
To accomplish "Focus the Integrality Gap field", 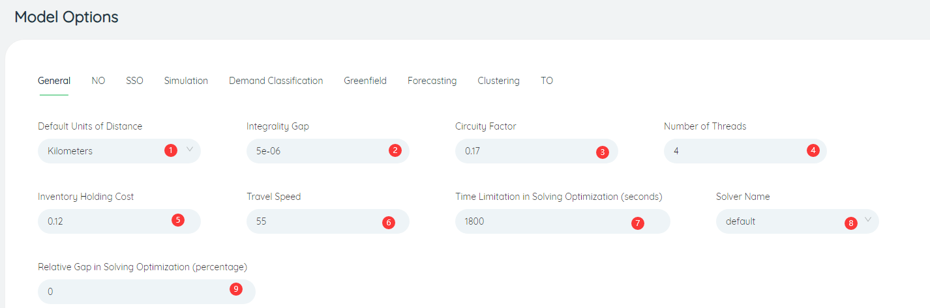I will click(328, 151).
